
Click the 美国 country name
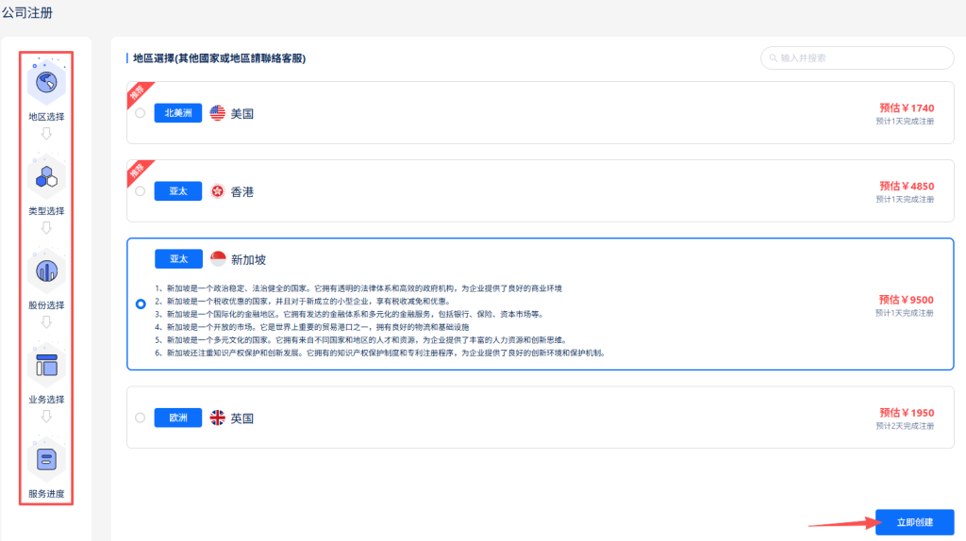(x=242, y=114)
